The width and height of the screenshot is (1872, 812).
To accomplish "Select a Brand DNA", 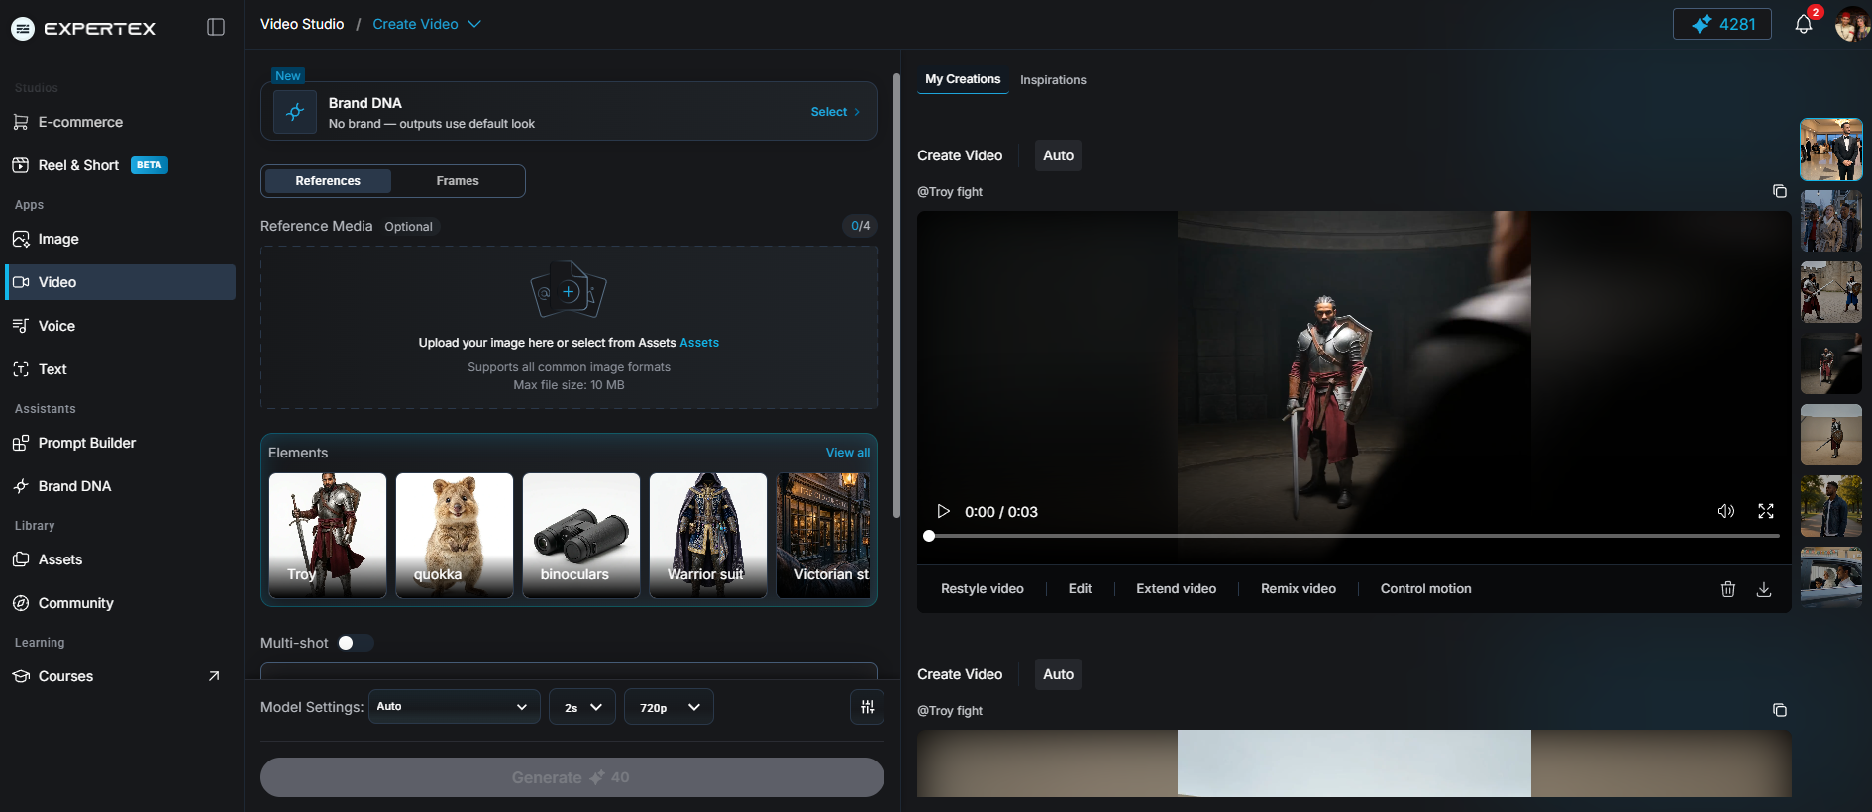I will point(835,112).
